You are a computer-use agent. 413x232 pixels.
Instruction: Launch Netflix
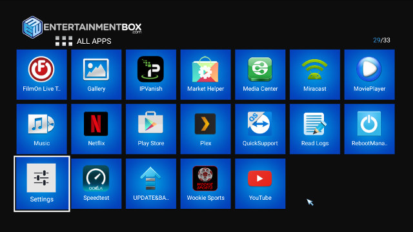click(x=96, y=129)
